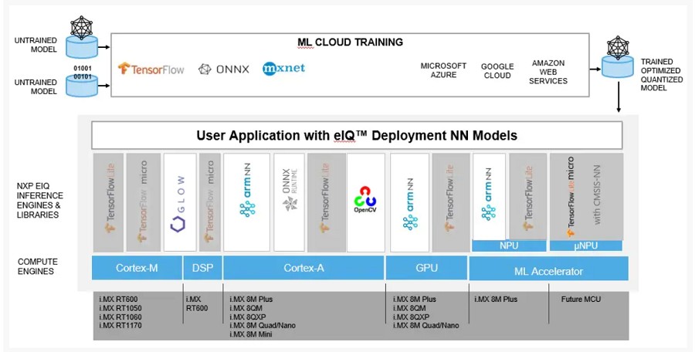
Task: Click the arm NN tile above GPU
Action: coord(409,202)
